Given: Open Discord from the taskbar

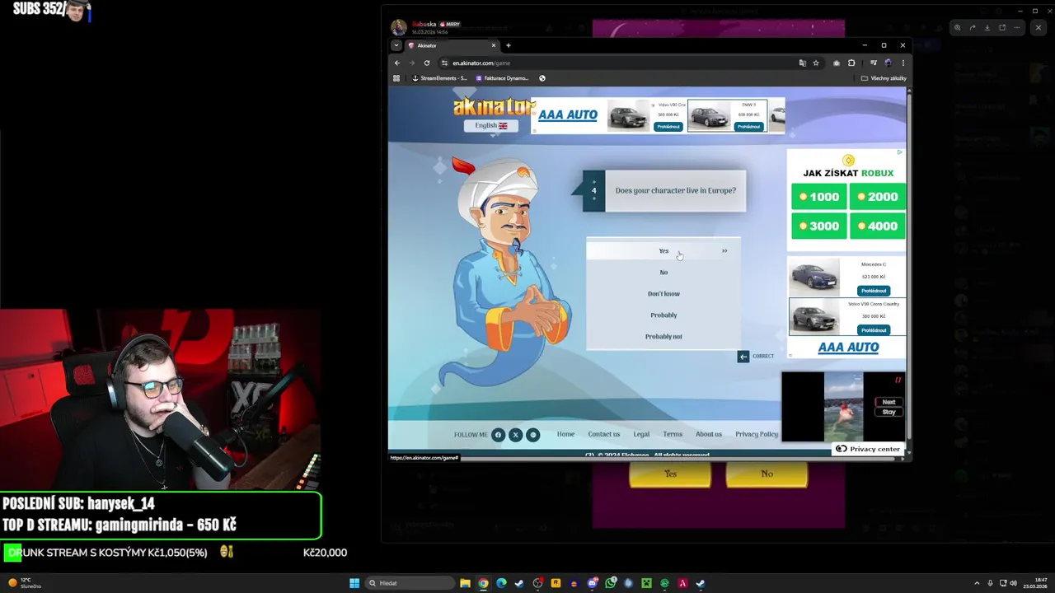Looking at the screenshot, I should pos(592,583).
